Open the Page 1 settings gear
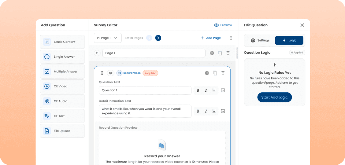 212,53
